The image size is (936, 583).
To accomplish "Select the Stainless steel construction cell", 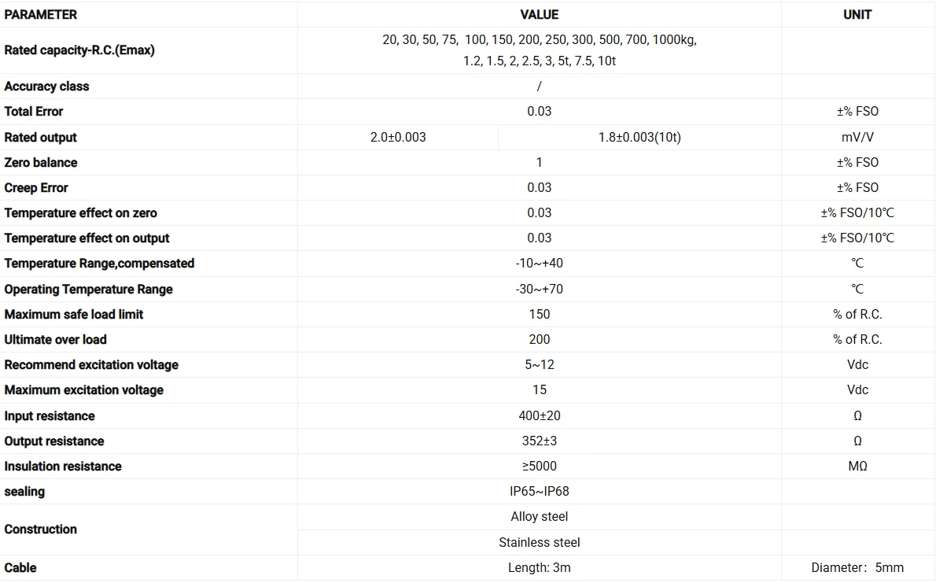I will click(x=539, y=542).
